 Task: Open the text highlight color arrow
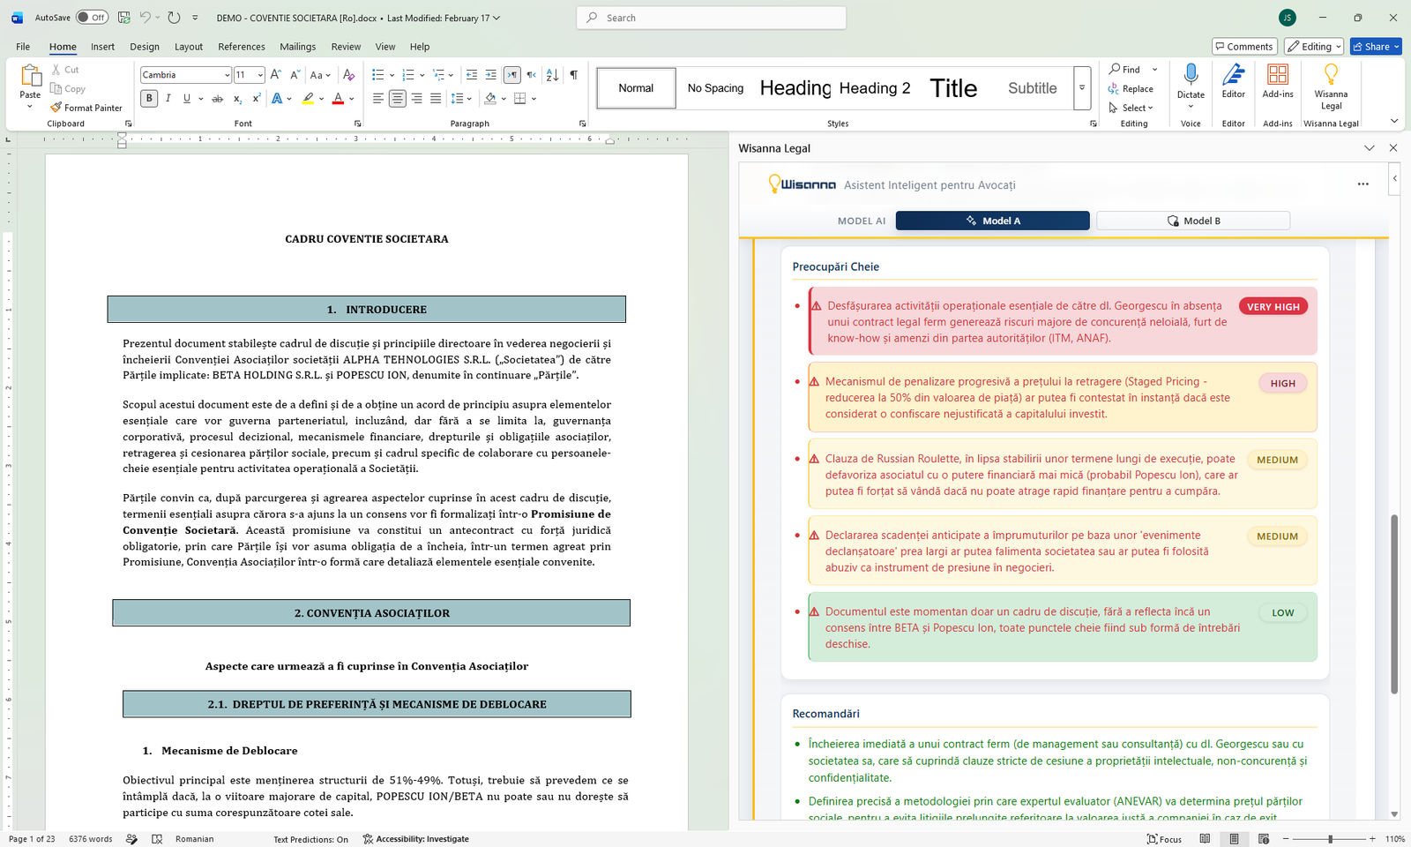[x=321, y=99]
